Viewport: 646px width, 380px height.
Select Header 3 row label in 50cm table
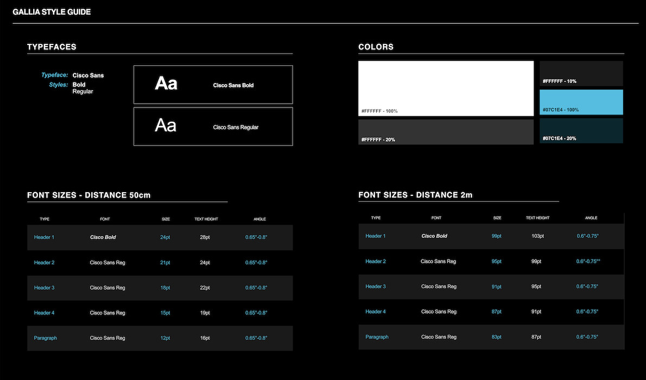click(x=44, y=288)
